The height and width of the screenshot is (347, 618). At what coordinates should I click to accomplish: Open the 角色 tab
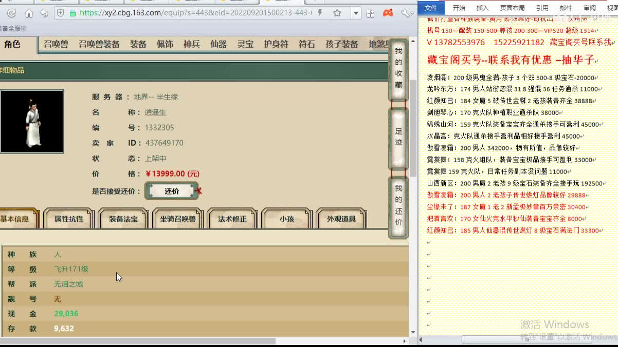pyautogui.click(x=12, y=44)
